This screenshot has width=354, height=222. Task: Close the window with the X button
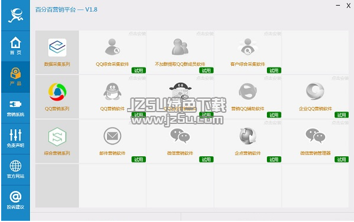pyautogui.click(x=348, y=6)
